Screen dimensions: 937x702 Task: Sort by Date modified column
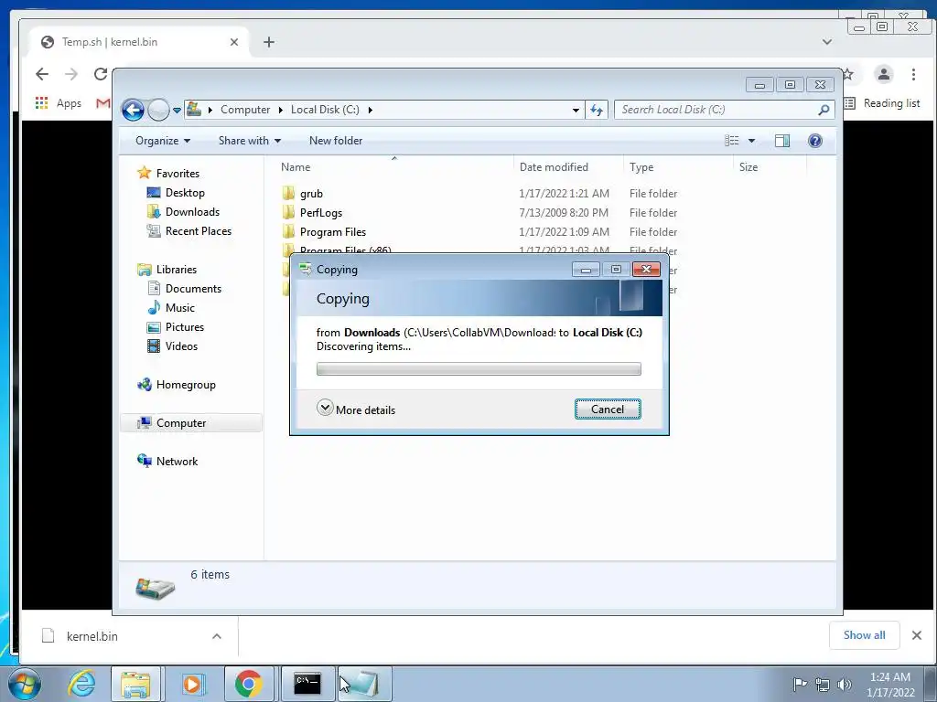pyautogui.click(x=567, y=167)
